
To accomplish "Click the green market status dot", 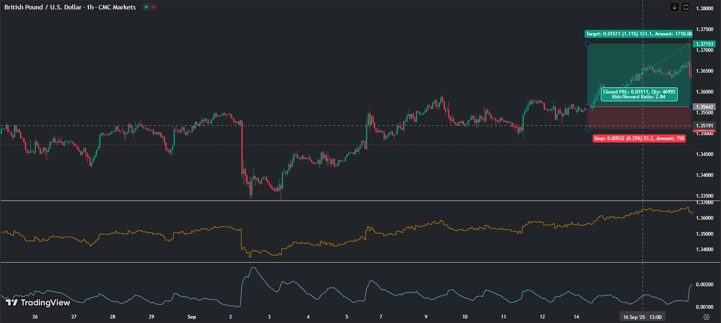I will pos(145,7).
